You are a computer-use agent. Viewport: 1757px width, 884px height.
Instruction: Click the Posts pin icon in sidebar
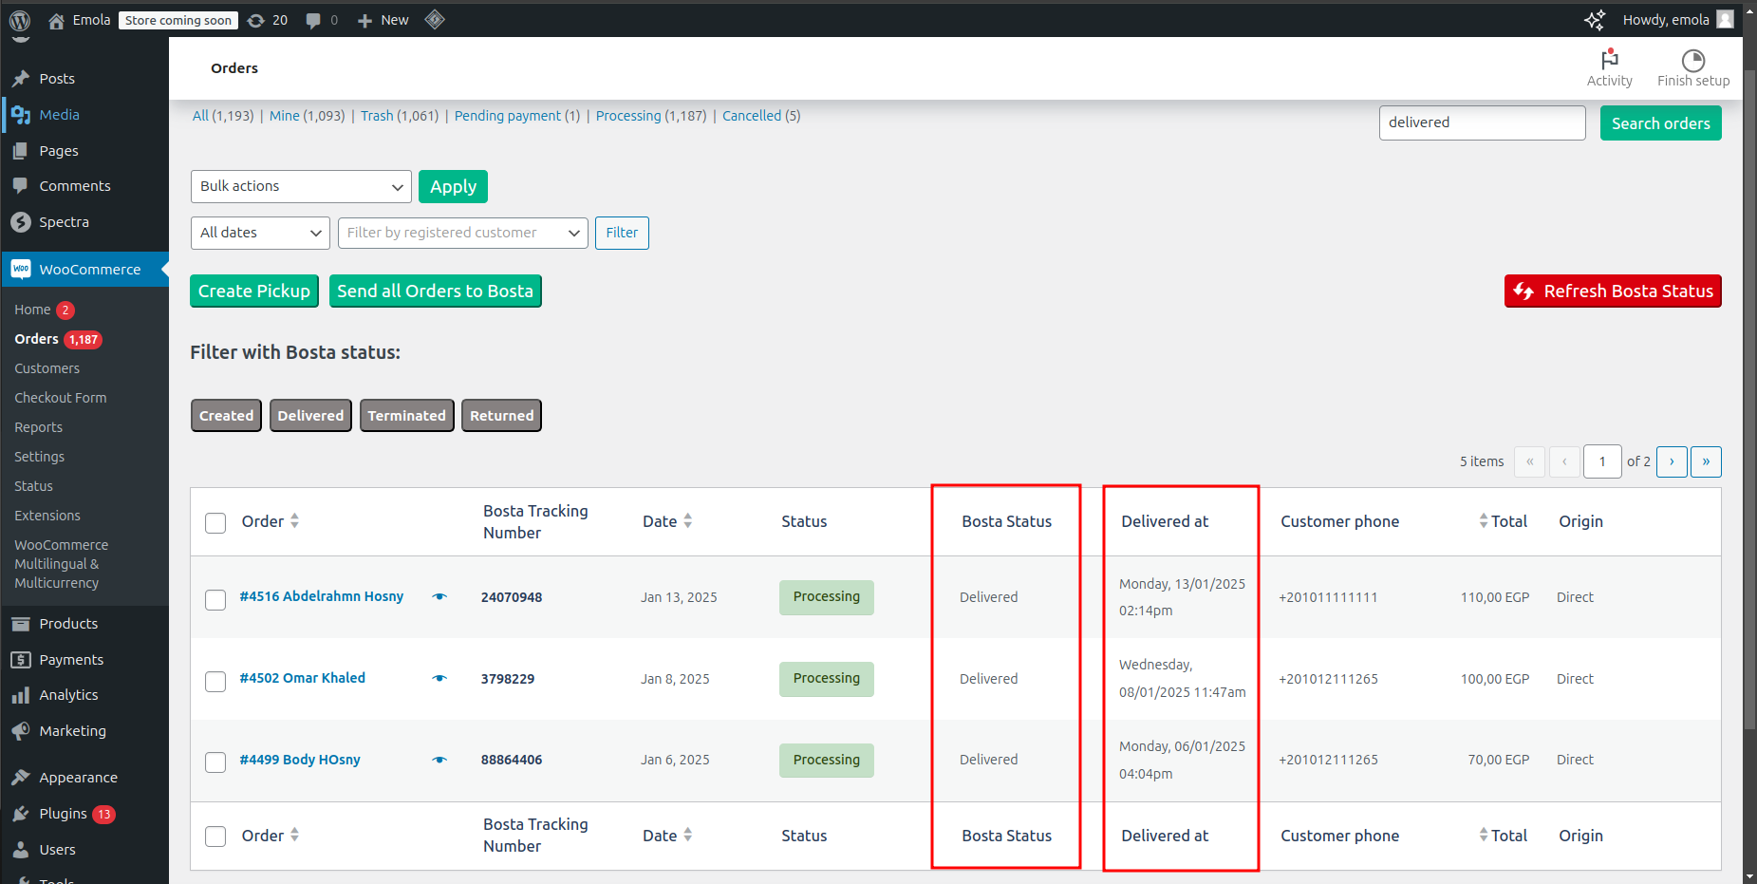click(x=21, y=79)
